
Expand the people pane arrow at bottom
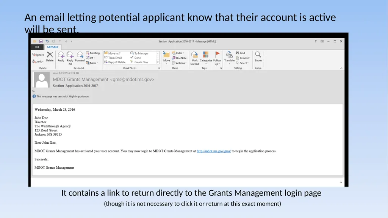341,182
